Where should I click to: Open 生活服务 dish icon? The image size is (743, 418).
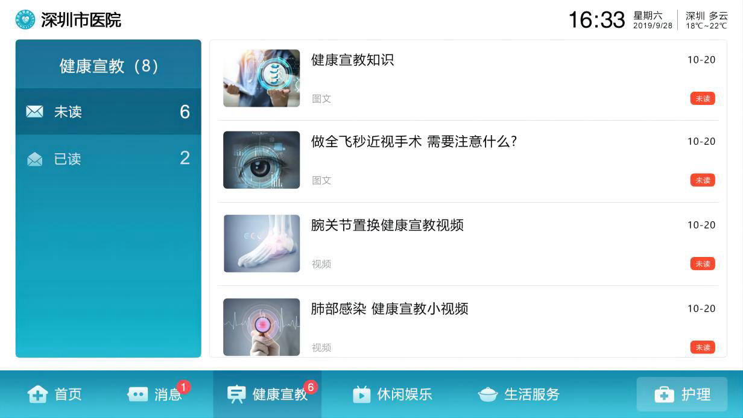487,394
